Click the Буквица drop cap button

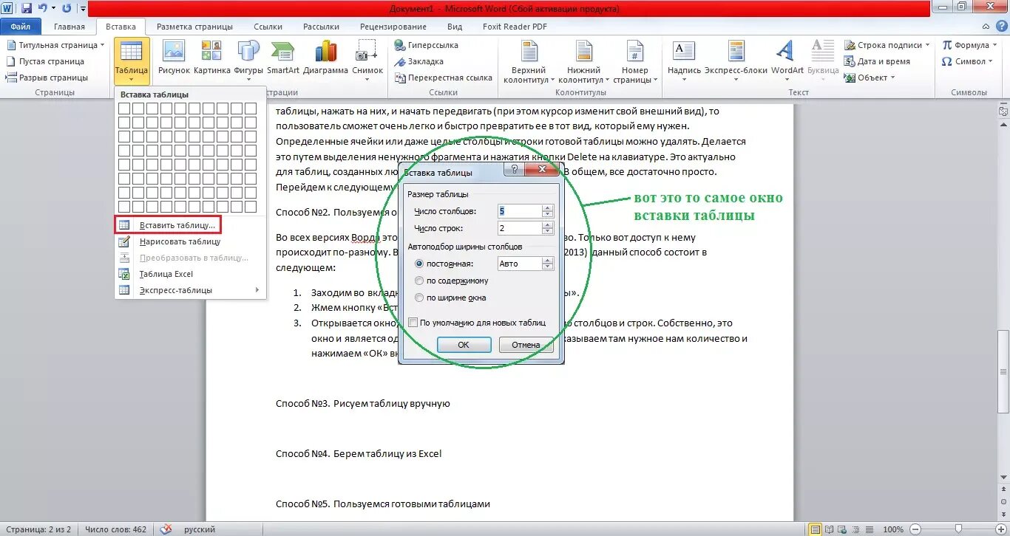822,60
